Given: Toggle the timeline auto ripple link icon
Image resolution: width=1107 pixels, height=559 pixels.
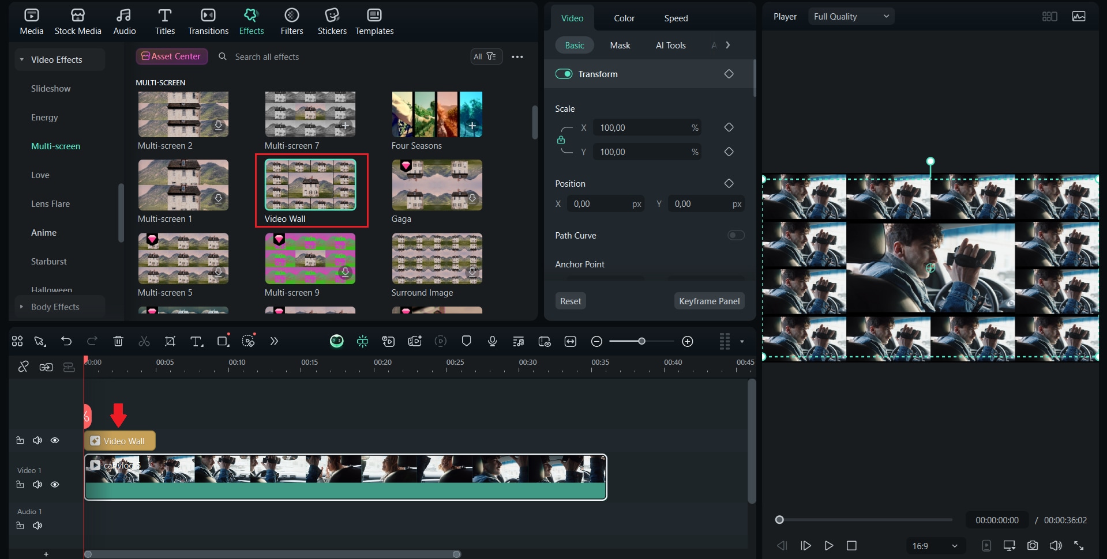Looking at the screenshot, I should pos(46,367).
